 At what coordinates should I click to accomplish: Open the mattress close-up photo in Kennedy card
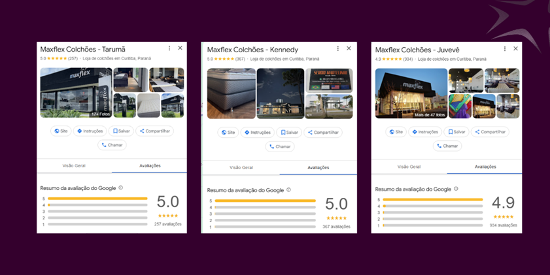[231, 93]
